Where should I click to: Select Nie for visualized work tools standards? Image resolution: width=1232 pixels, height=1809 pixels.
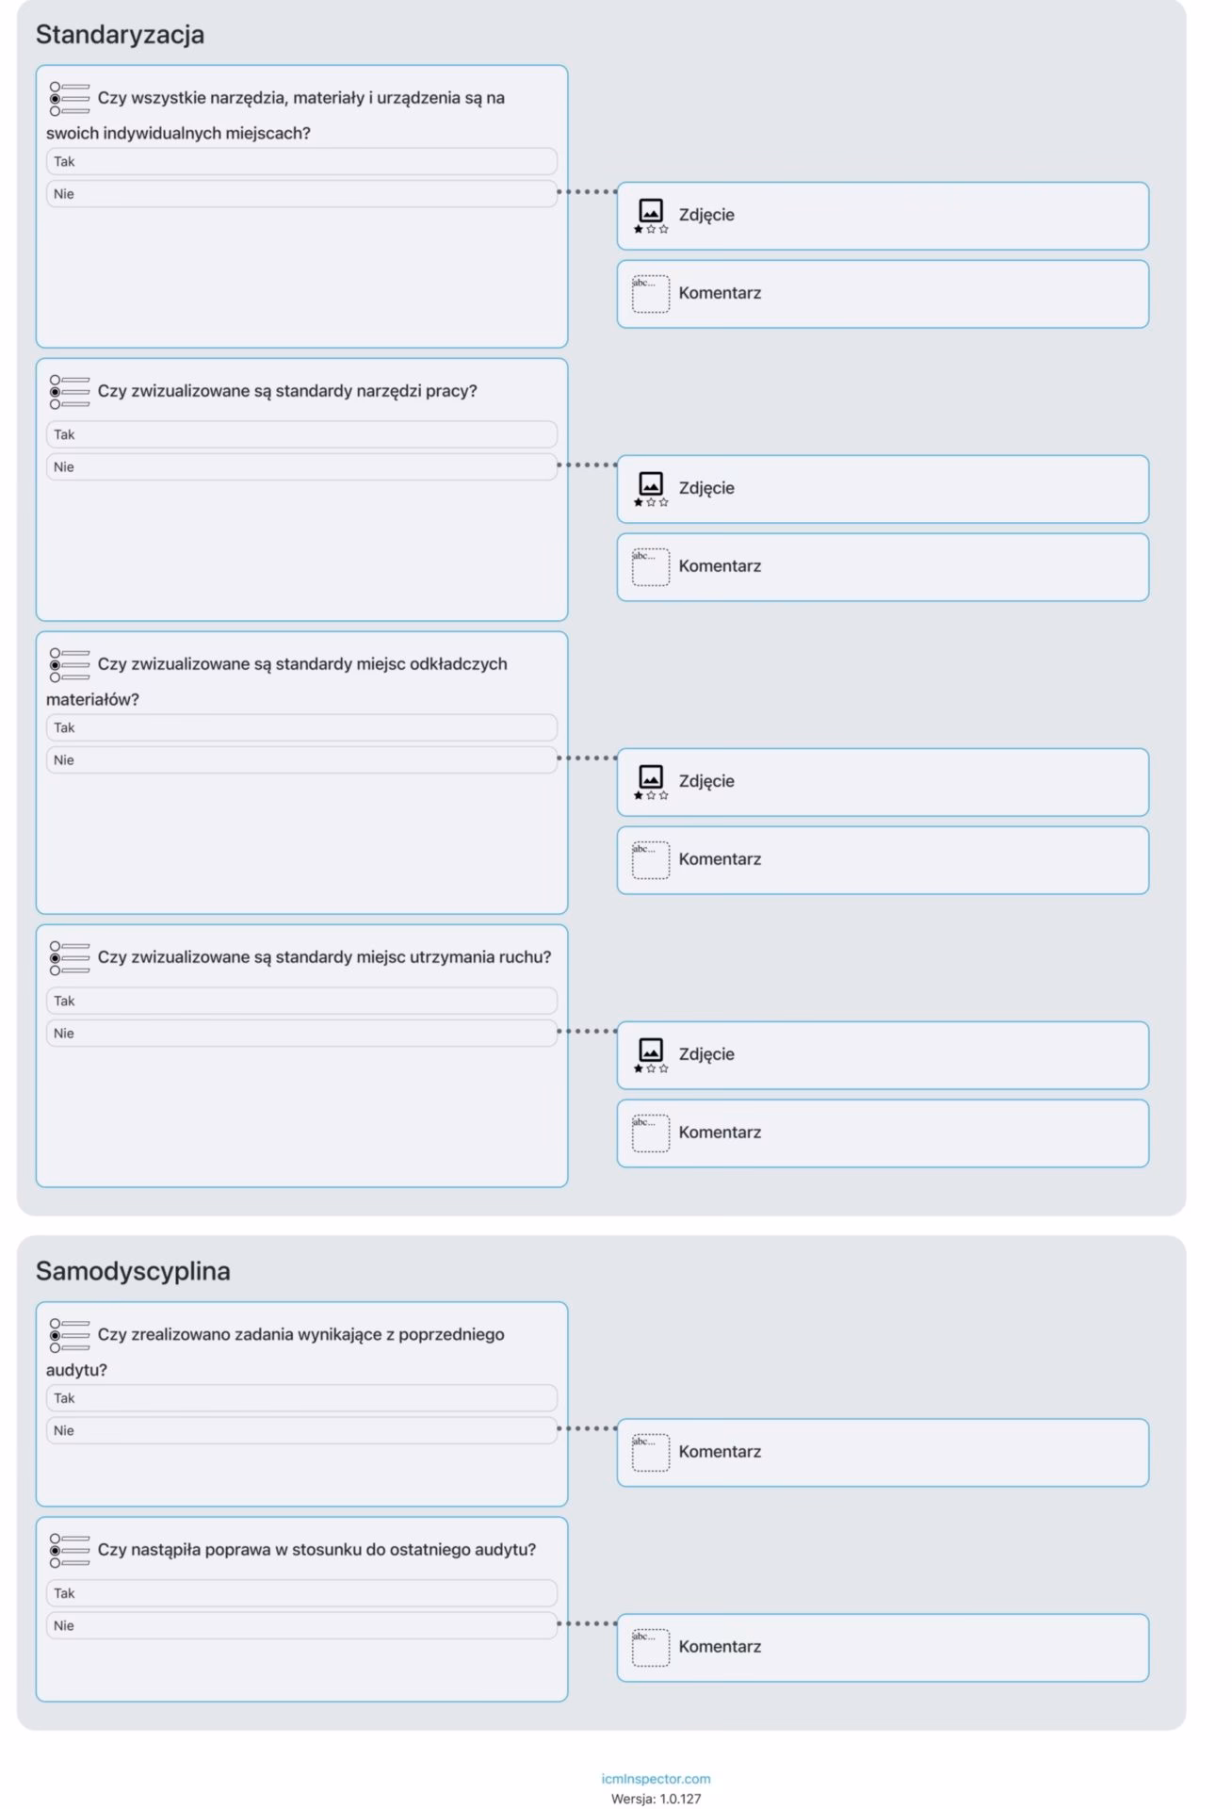301,467
